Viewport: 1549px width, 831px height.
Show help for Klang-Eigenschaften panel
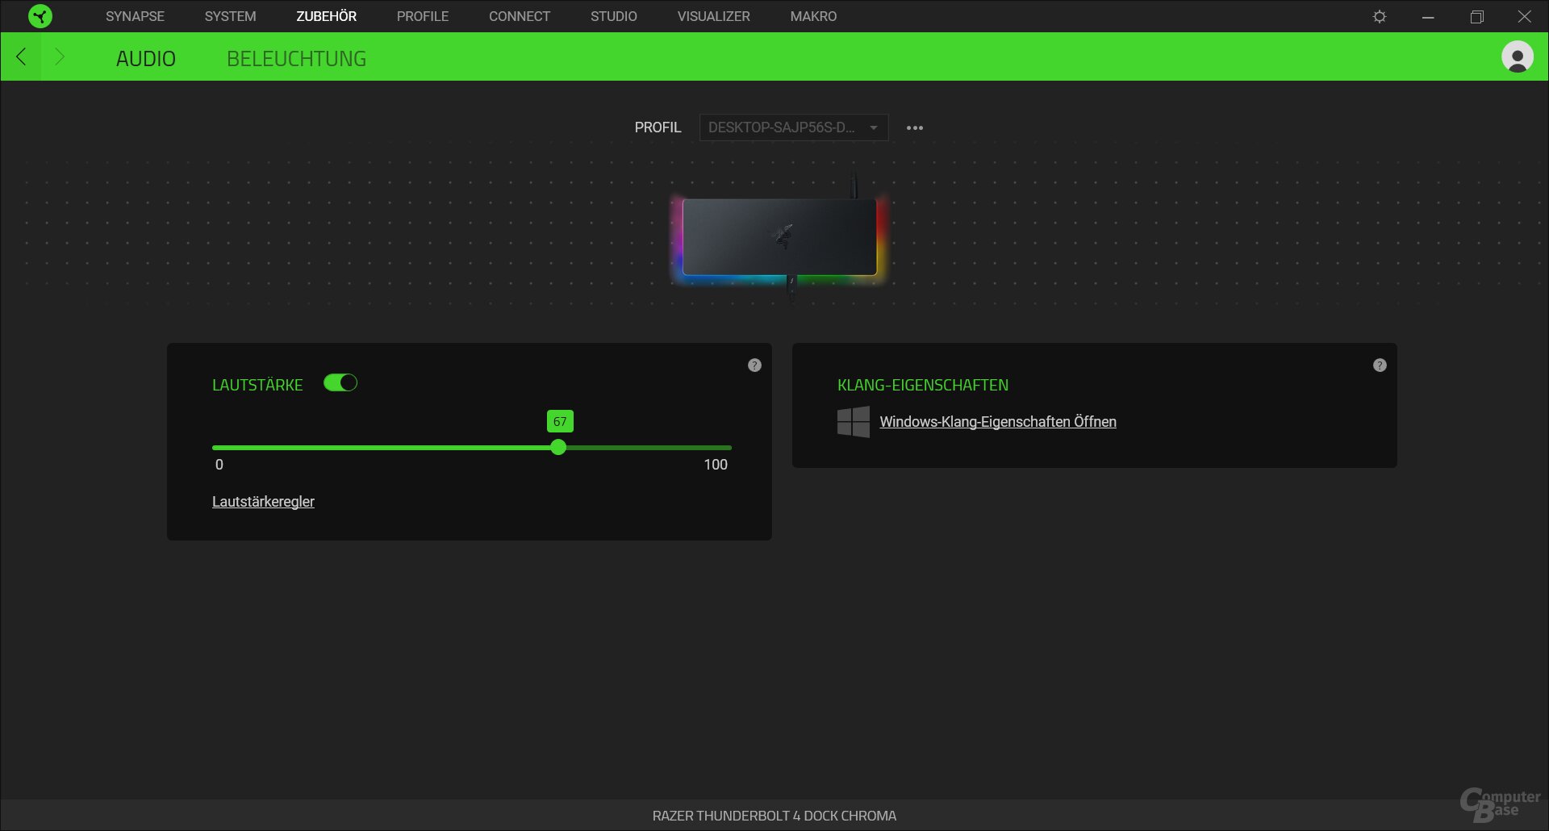(x=1380, y=365)
